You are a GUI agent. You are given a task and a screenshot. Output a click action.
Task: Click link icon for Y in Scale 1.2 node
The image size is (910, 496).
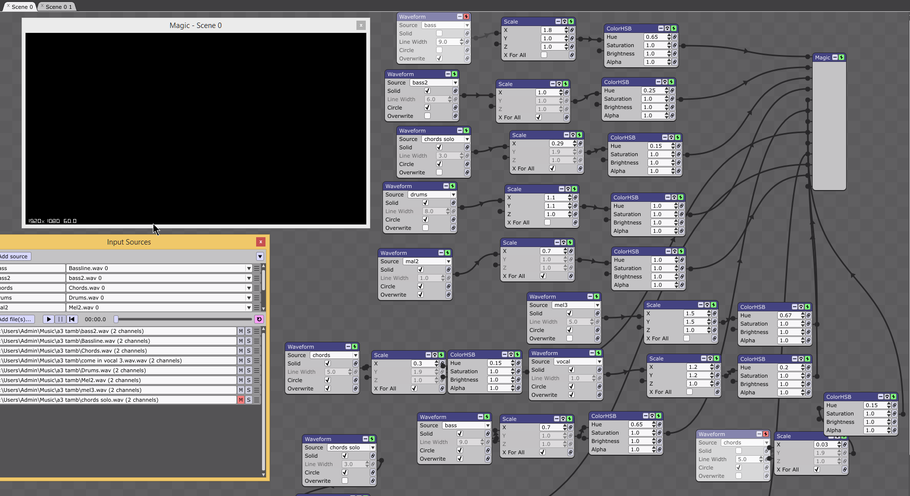click(x=717, y=375)
